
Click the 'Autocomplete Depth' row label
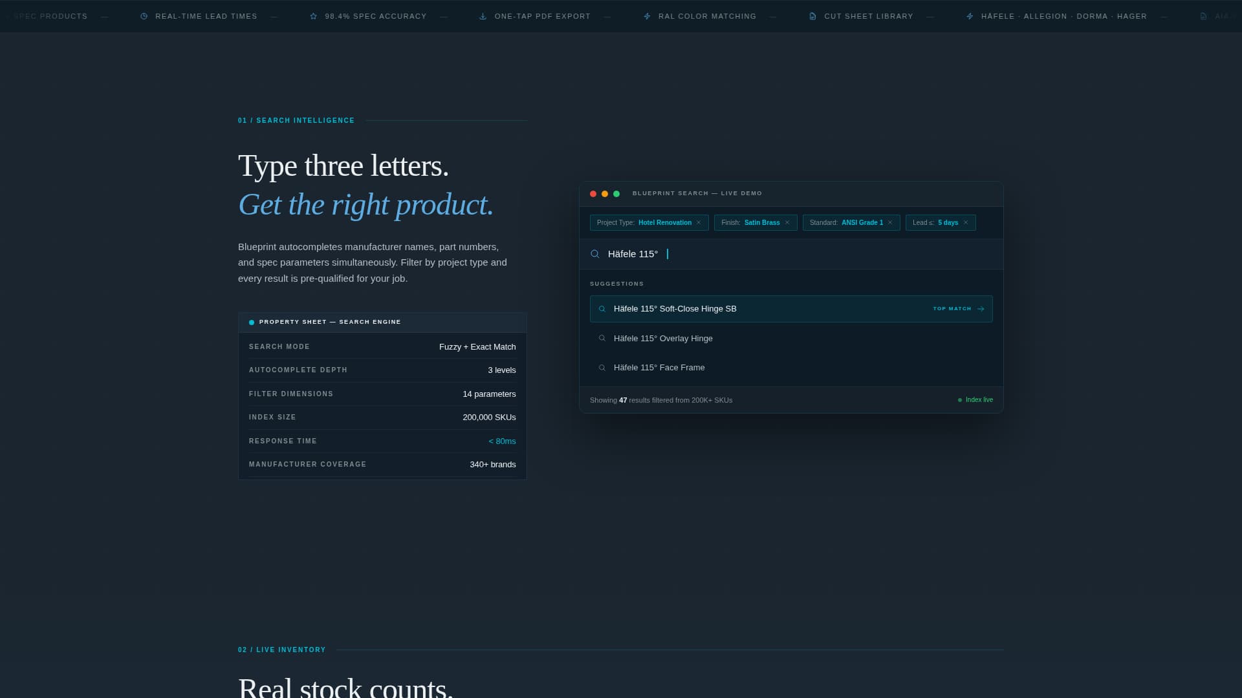tap(298, 370)
